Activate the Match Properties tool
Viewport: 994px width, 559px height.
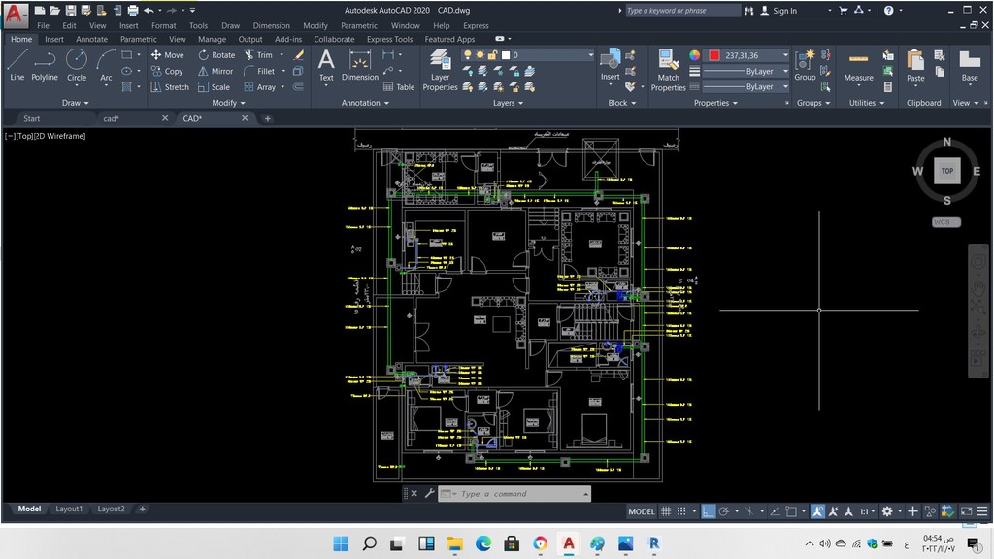(x=668, y=70)
